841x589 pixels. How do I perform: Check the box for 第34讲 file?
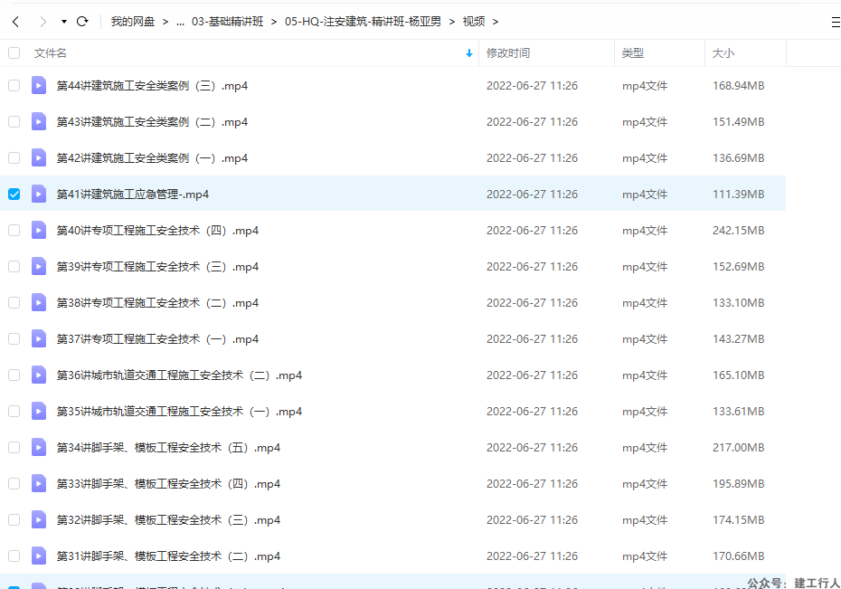[14, 447]
